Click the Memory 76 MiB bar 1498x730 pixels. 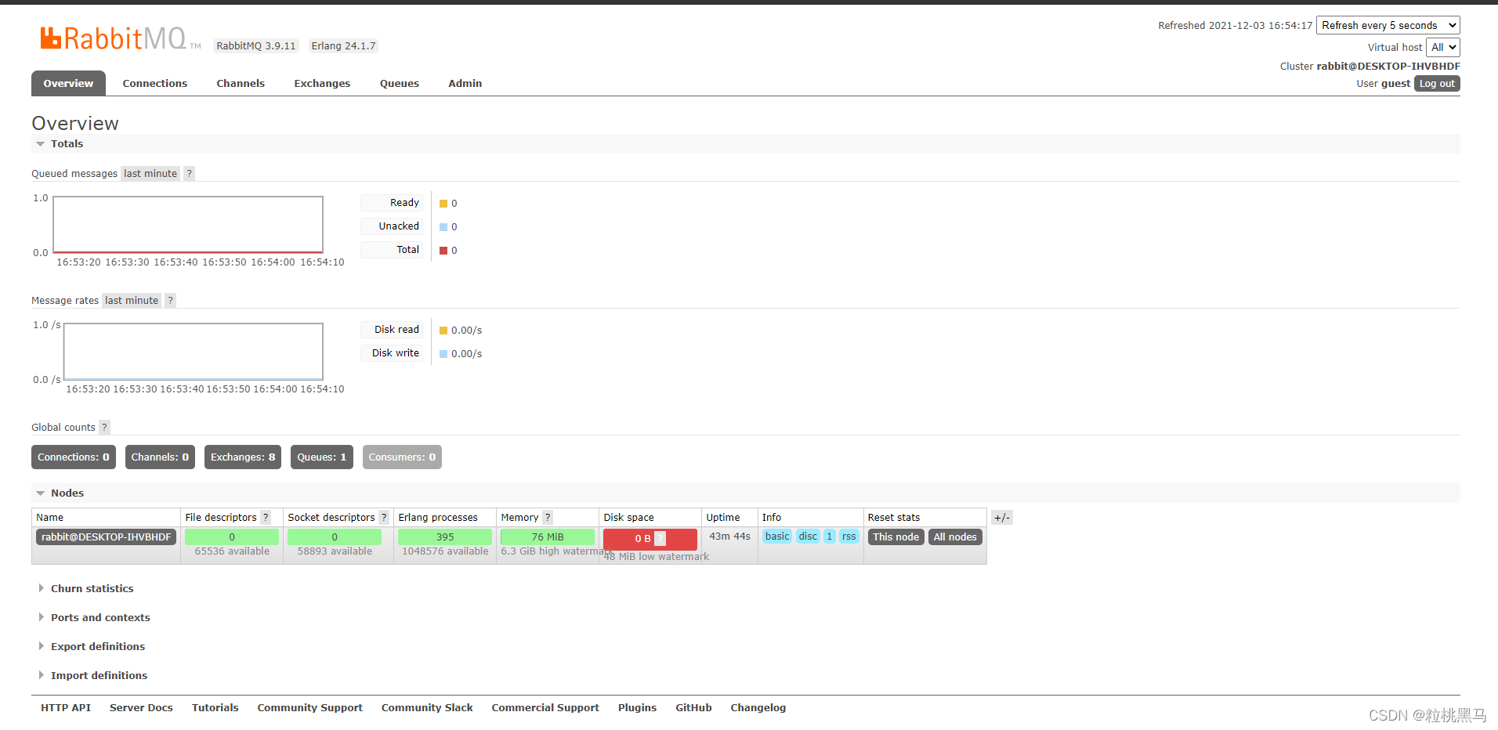pos(548,537)
